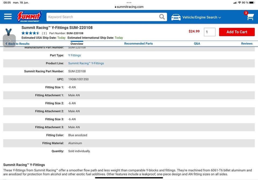Click the Fitting Attachment 1 Male AN value
The width and height of the screenshot is (258, 180).
[x=74, y=95]
